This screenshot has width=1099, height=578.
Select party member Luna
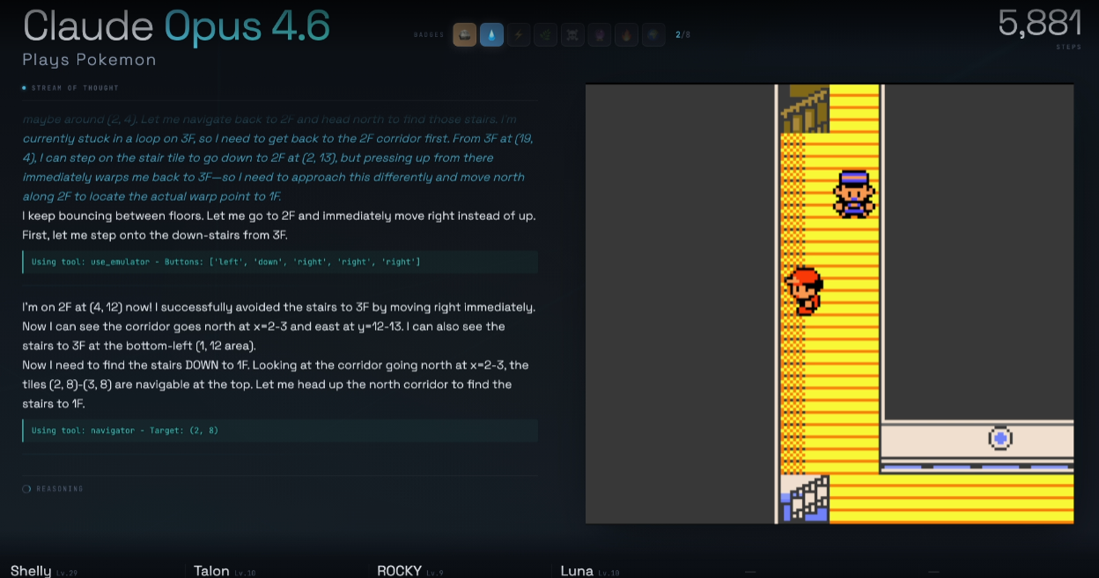click(590, 571)
